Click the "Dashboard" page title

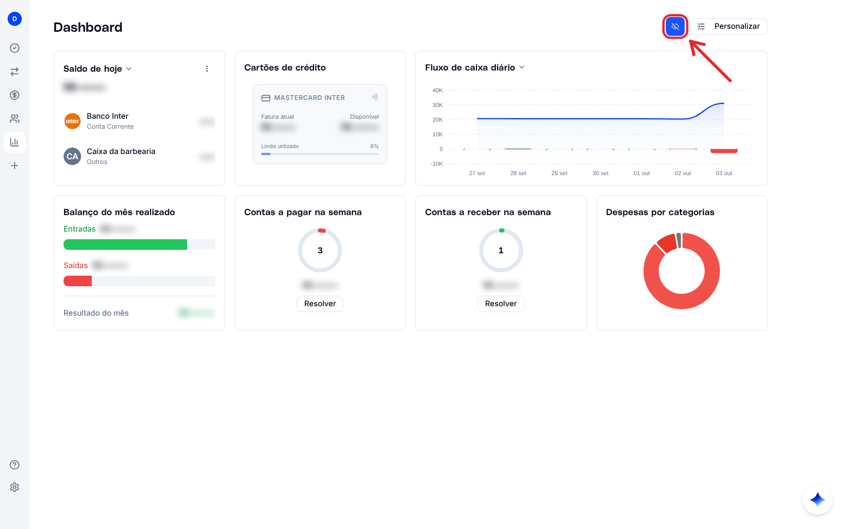(x=88, y=27)
